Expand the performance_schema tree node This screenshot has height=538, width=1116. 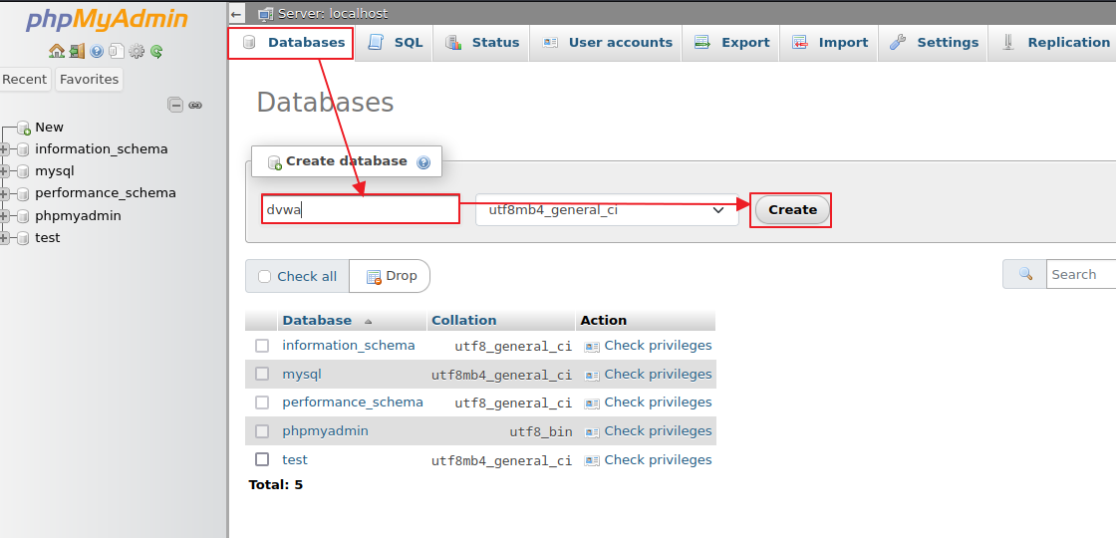click(x=4, y=193)
